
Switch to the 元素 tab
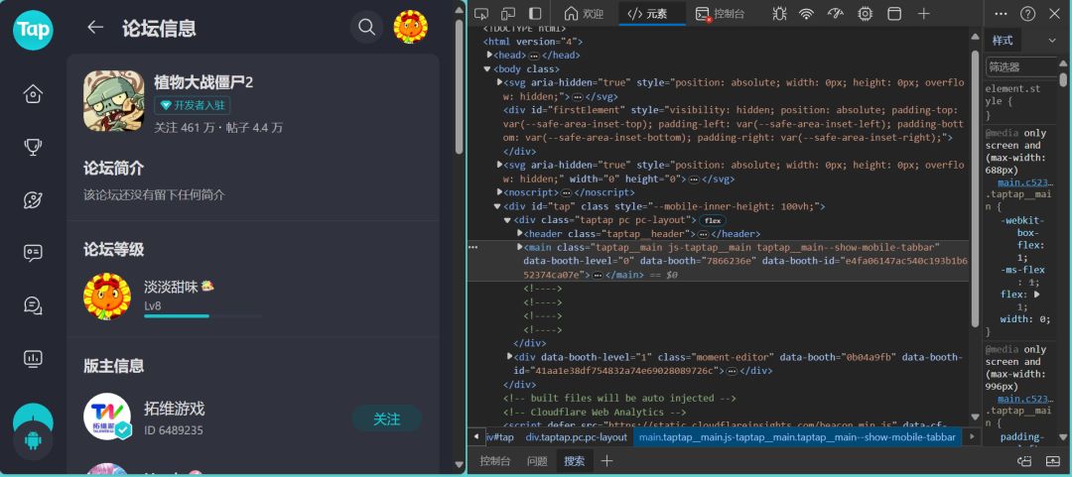click(x=652, y=14)
